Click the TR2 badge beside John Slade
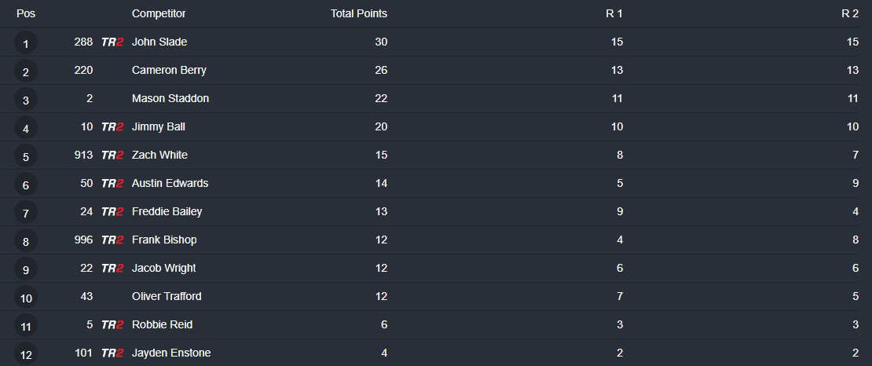Screen dimensions: 872x366 [112, 42]
